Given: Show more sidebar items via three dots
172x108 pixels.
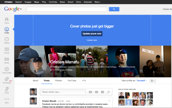Looking at the screenshot, I should click(x=7, y=101).
